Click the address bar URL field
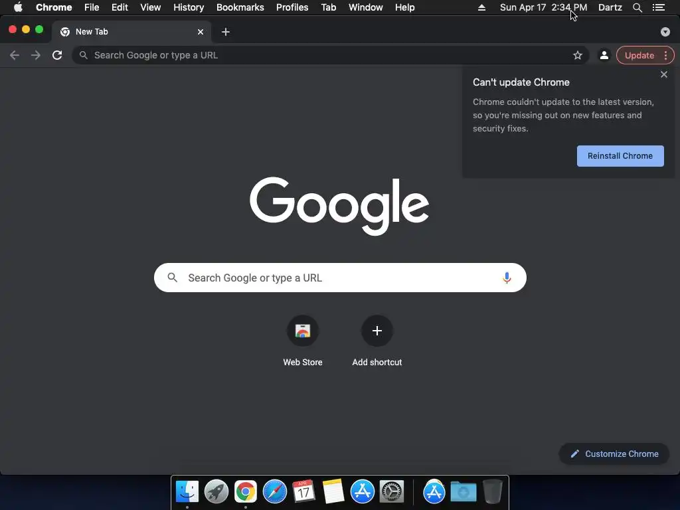 click(x=329, y=55)
